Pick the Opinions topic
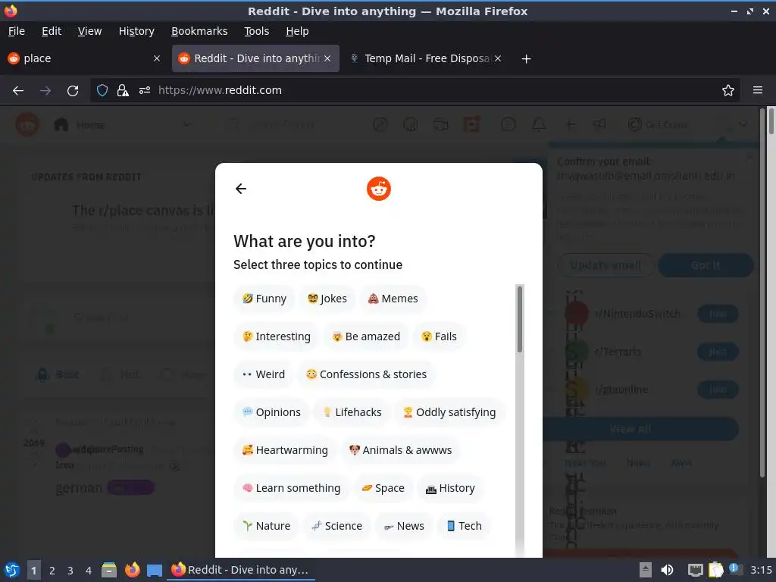The image size is (776, 582). point(272,412)
